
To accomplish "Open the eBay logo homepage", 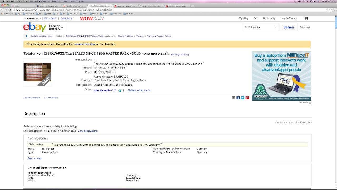I will [35, 27].
